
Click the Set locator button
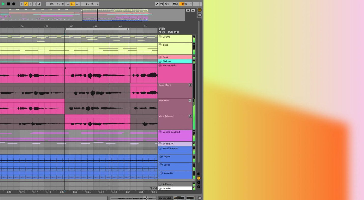tap(162, 29)
